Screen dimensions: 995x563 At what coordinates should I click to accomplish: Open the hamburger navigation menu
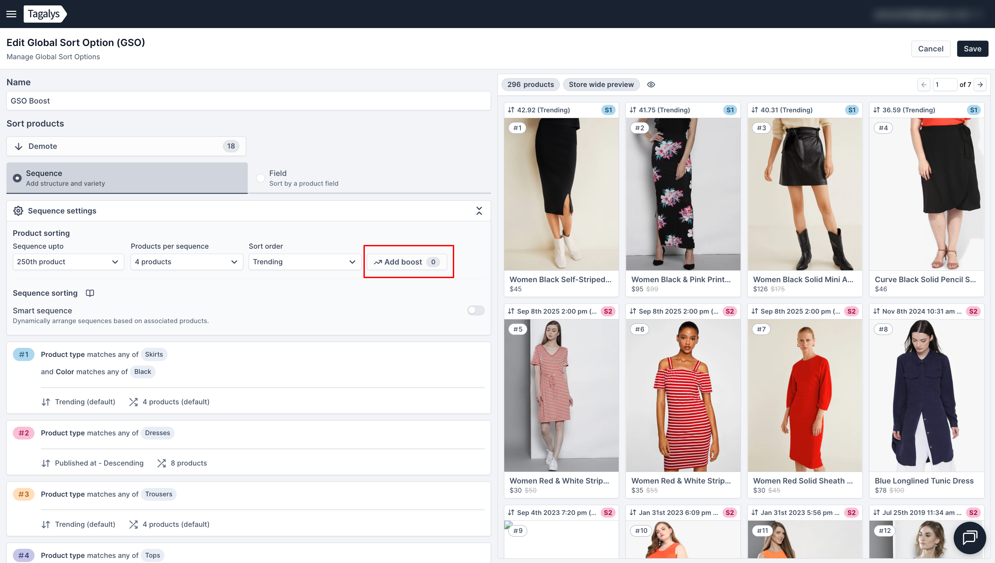click(11, 14)
